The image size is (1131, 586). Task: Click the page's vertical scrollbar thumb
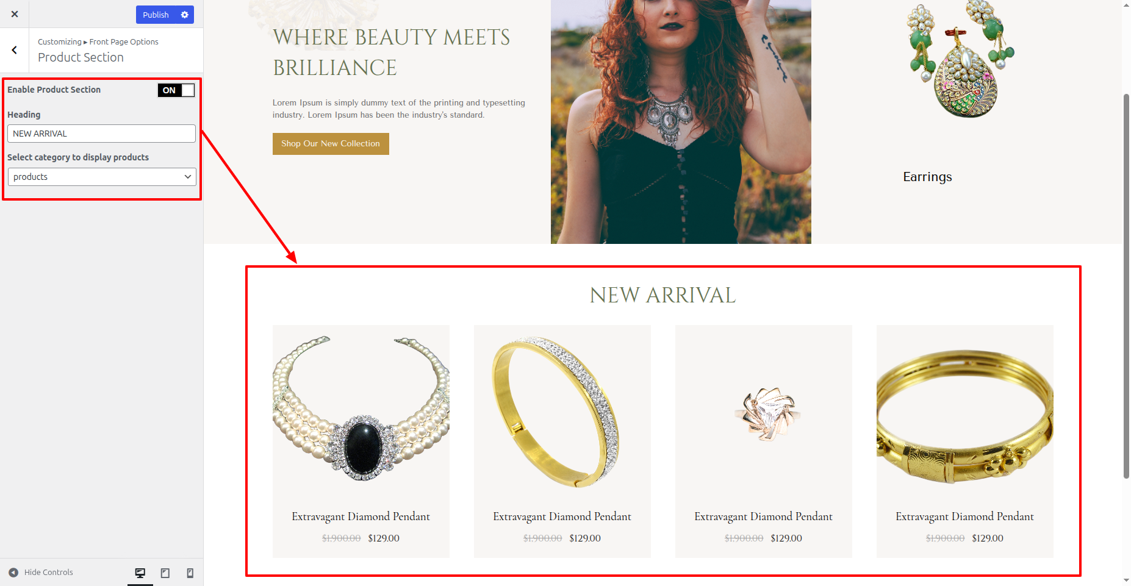pyautogui.click(x=1126, y=287)
